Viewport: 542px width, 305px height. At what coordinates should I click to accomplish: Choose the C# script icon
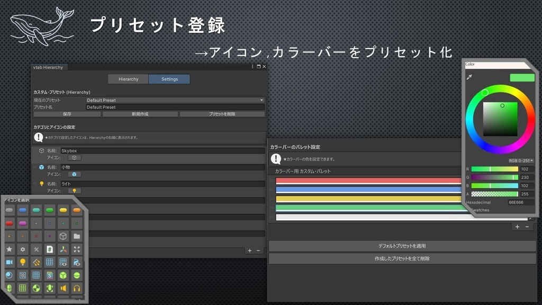click(50, 249)
